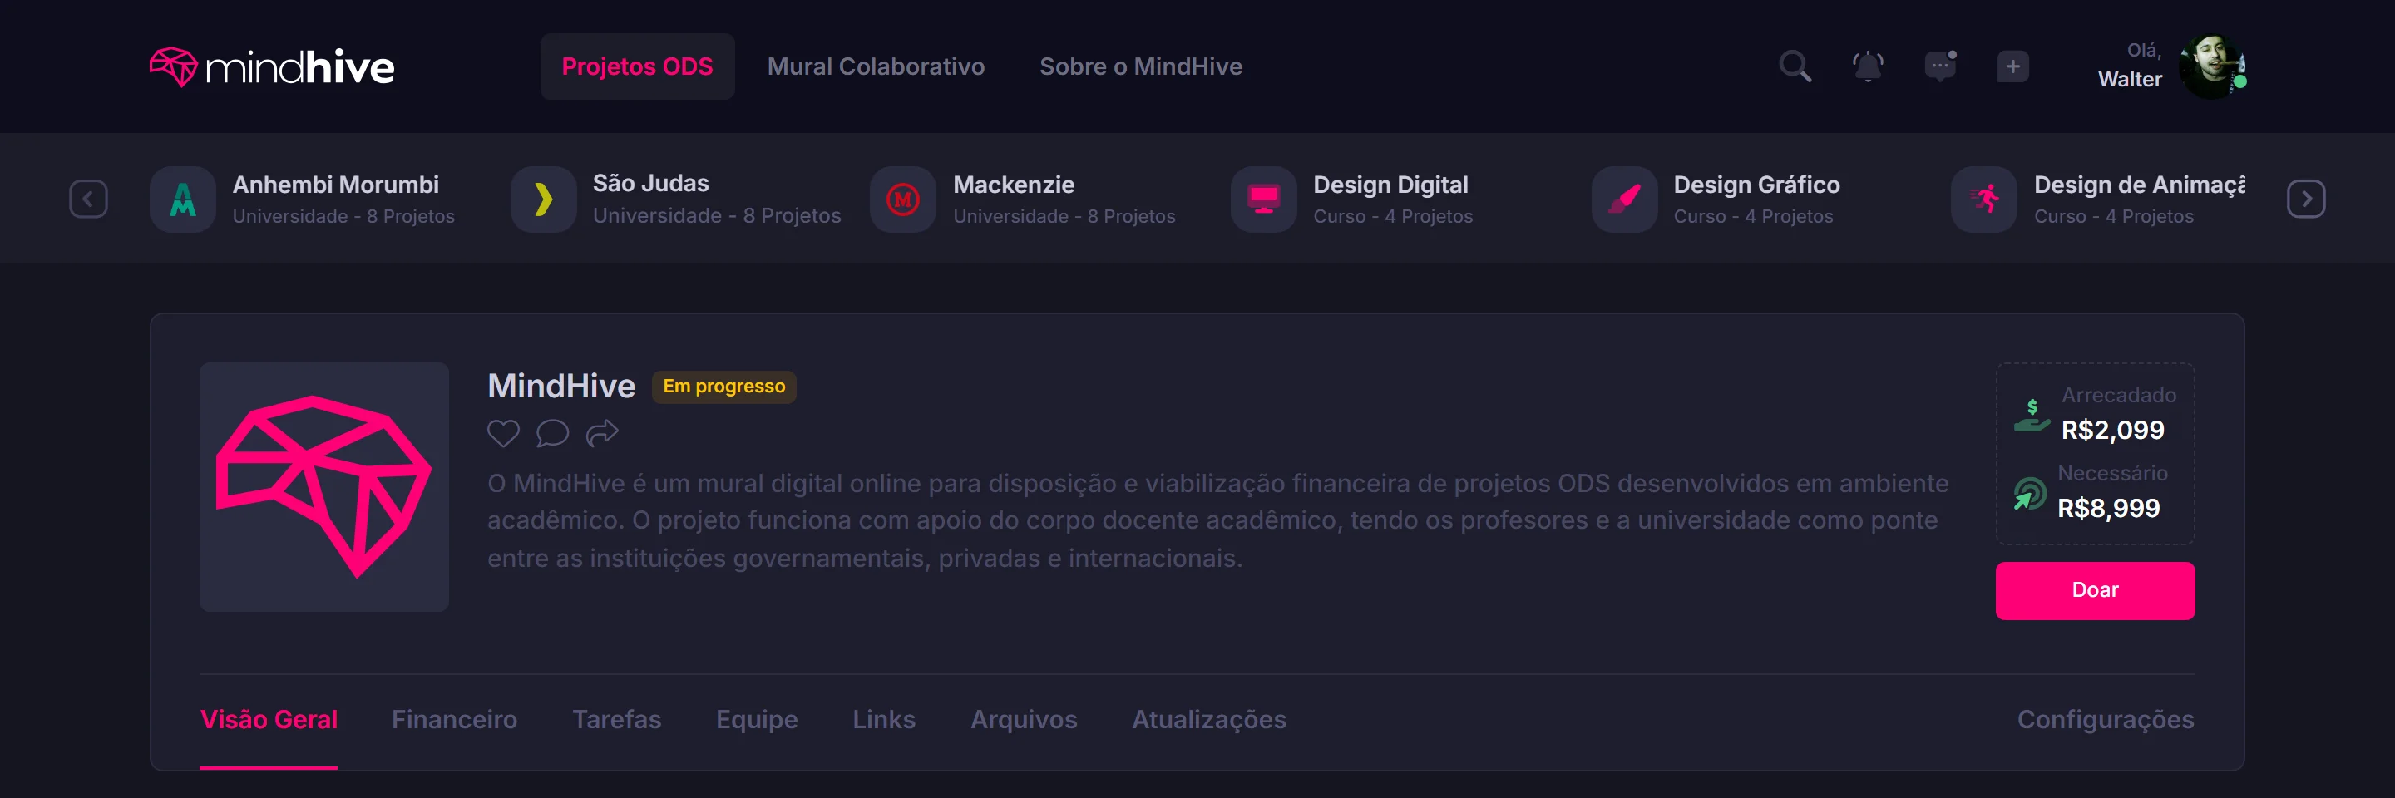Select the Design de Animação runner icon

[1984, 199]
